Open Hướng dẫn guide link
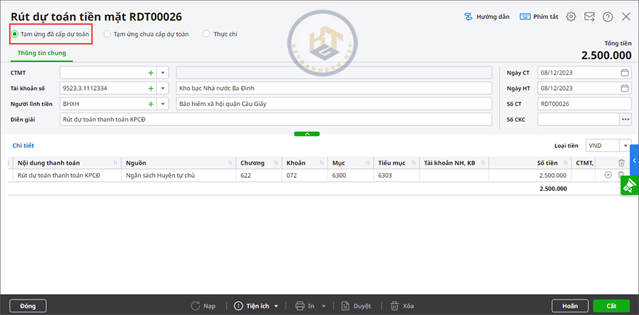 point(486,17)
